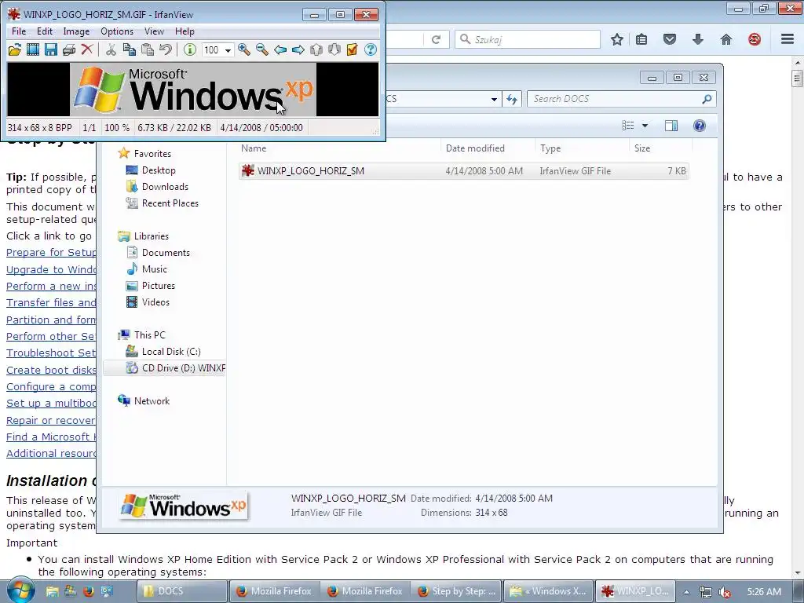Open Desktop in the navigation pane

pos(159,170)
